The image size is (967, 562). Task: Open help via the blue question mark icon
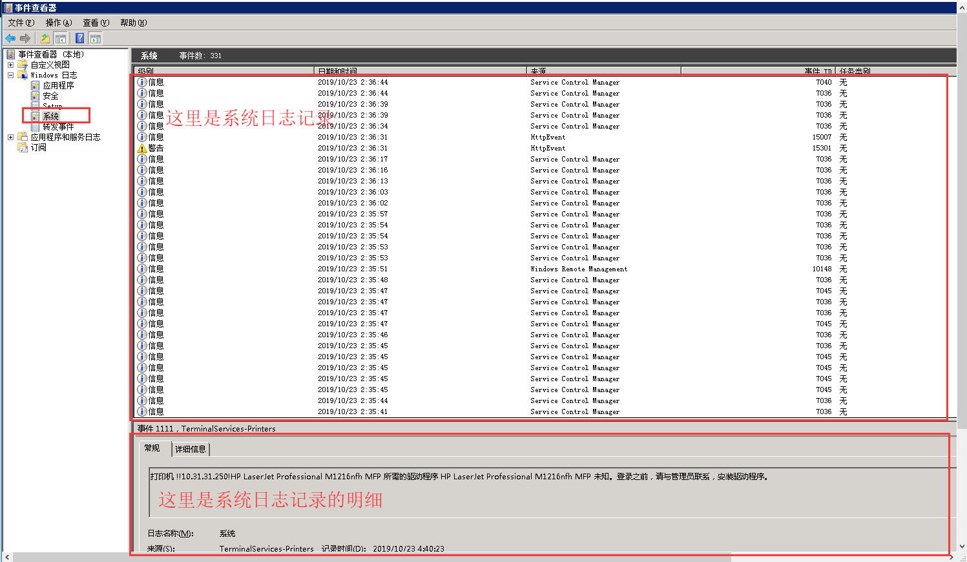tap(79, 37)
